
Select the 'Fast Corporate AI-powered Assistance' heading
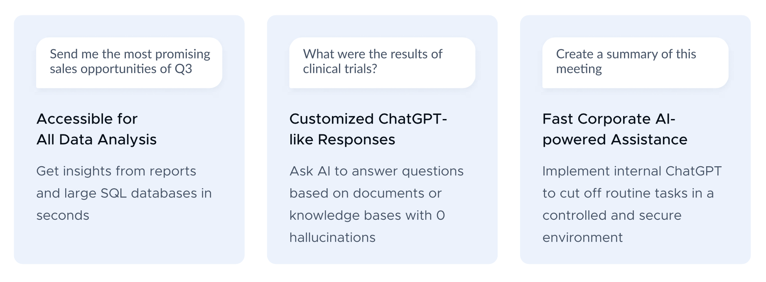pyautogui.click(x=615, y=129)
